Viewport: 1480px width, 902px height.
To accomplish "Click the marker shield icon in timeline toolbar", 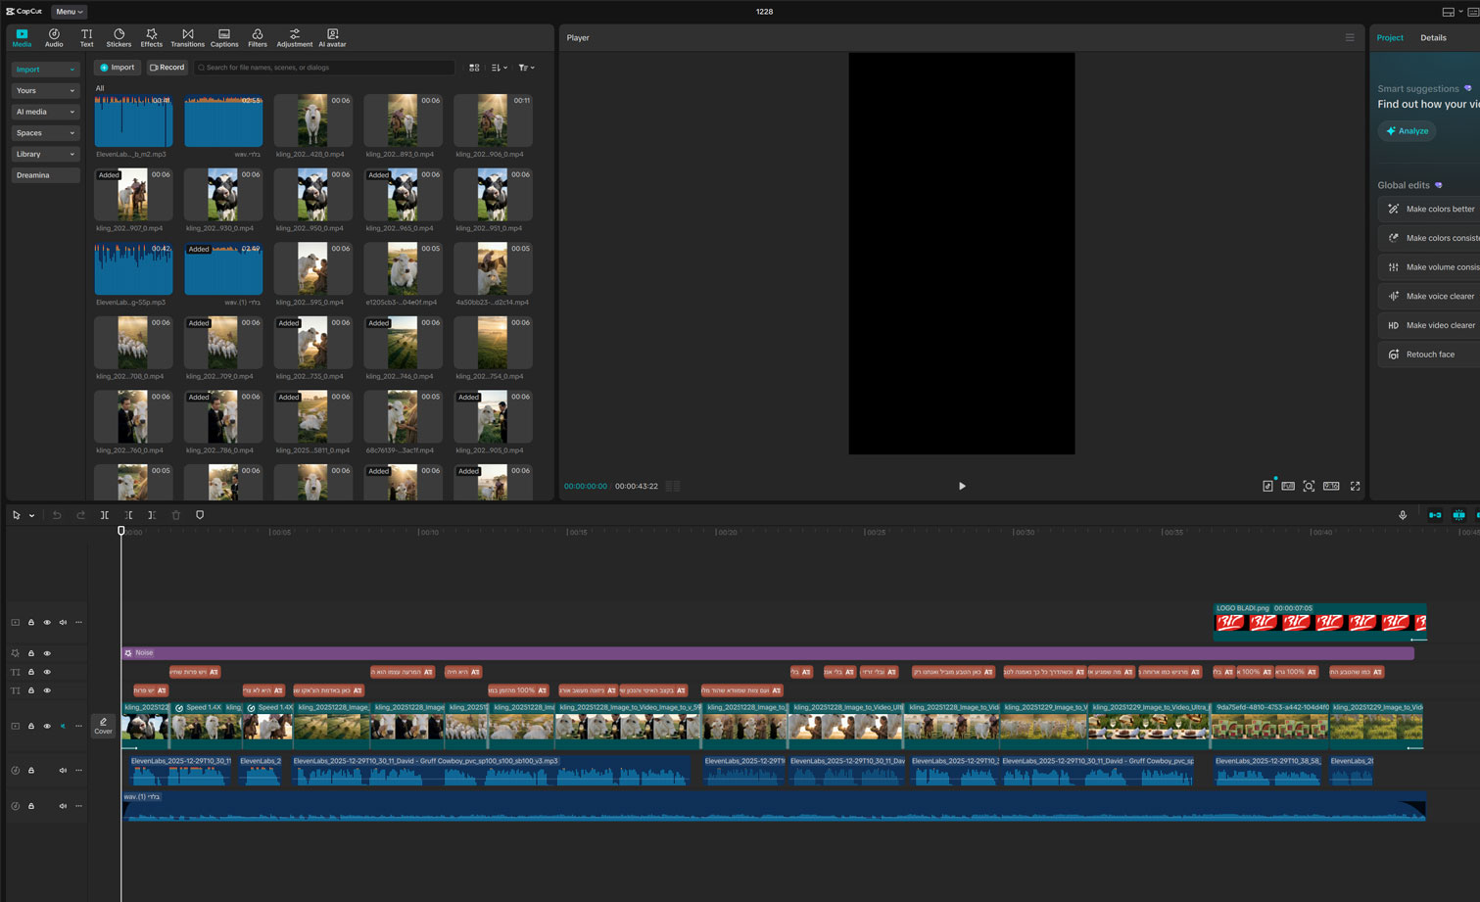I will [x=200, y=515].
